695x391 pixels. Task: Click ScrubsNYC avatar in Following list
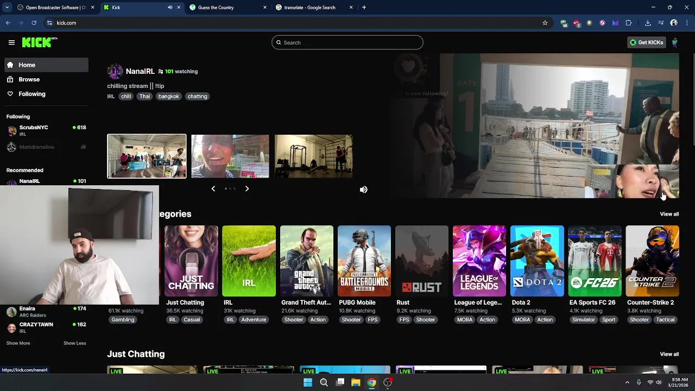11,130
